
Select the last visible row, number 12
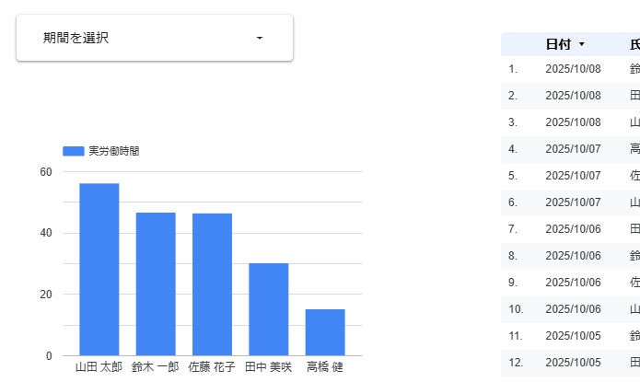[x=572, y=363]
